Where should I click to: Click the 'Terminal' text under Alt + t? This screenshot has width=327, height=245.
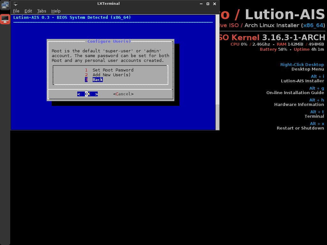pos(314,116)
